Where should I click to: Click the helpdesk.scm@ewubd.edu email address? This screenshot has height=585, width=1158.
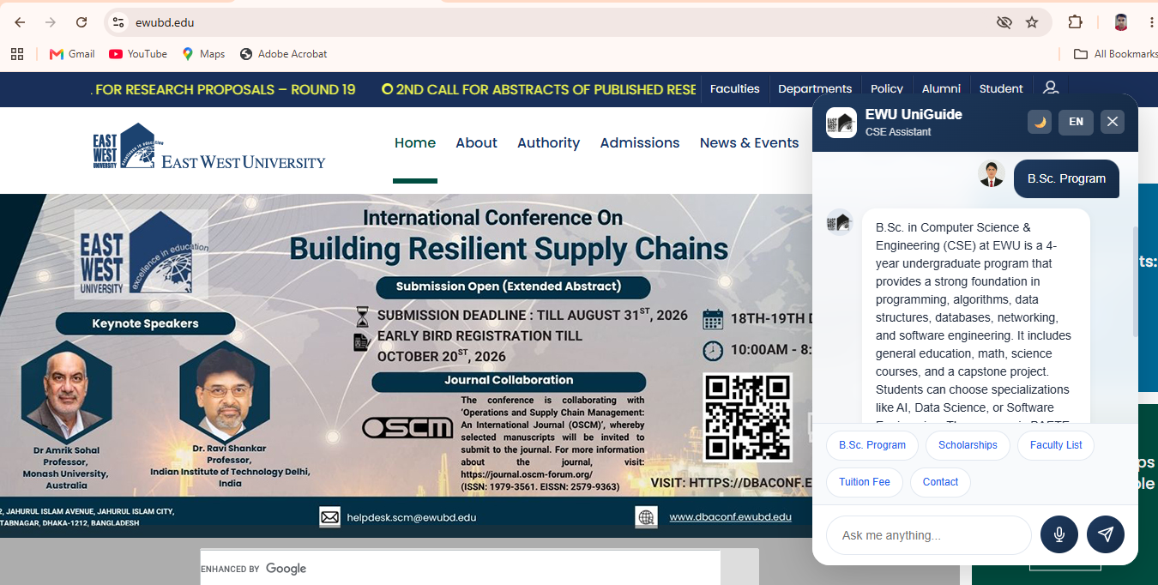[x=412, y=517]
